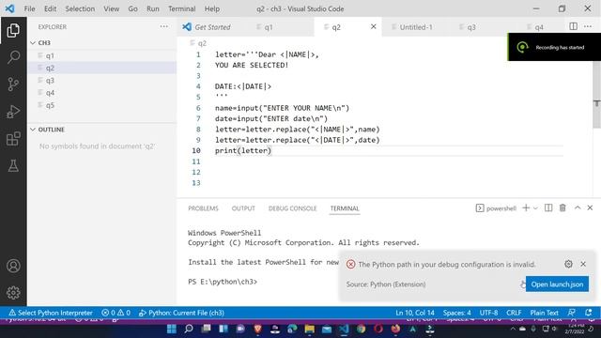Close the q2 editor tab
601x338 pixels.
tap(373, 27)
